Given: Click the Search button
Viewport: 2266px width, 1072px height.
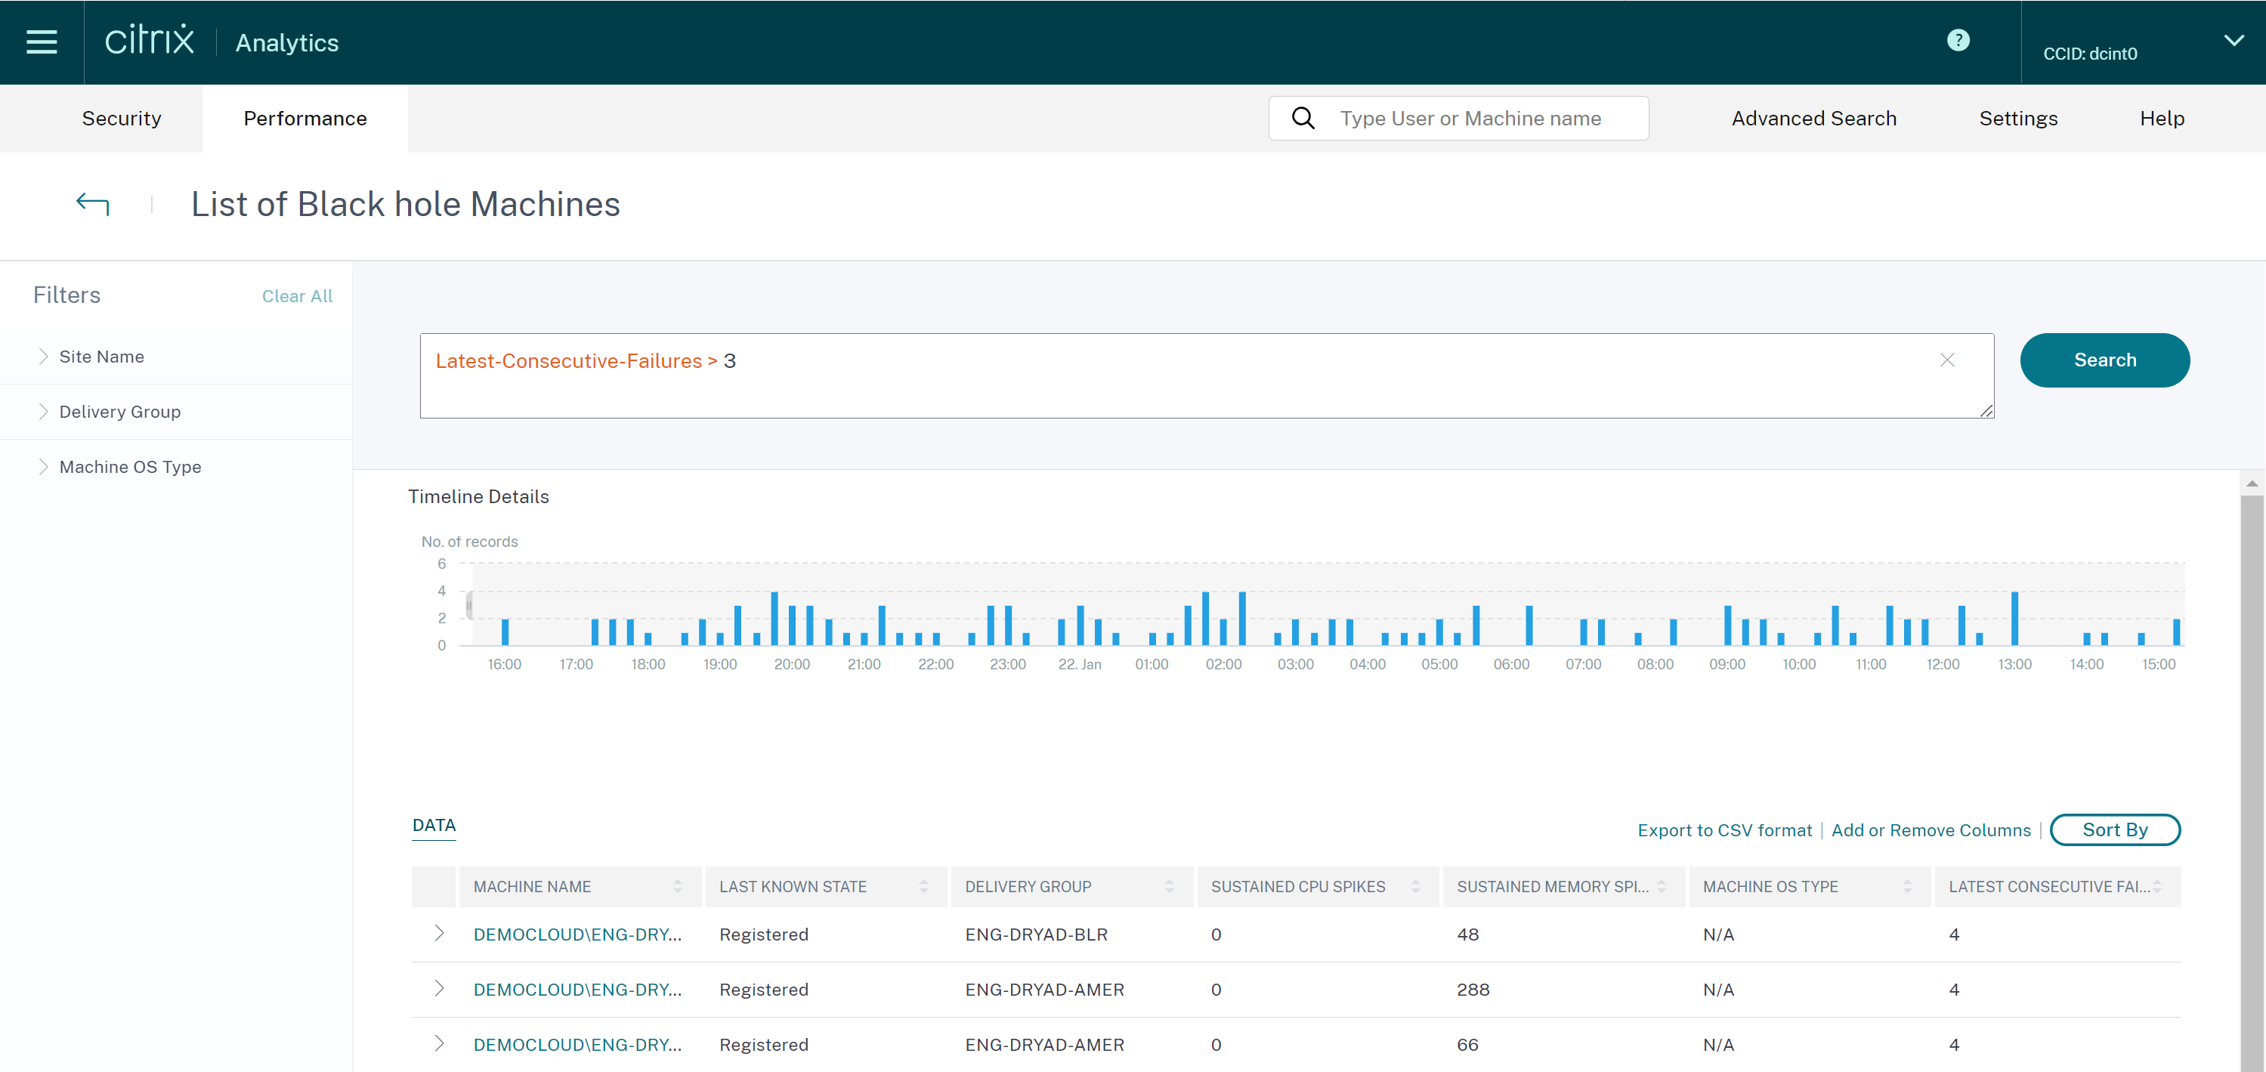Looking at the screenshot, I should coord(2104,360).
